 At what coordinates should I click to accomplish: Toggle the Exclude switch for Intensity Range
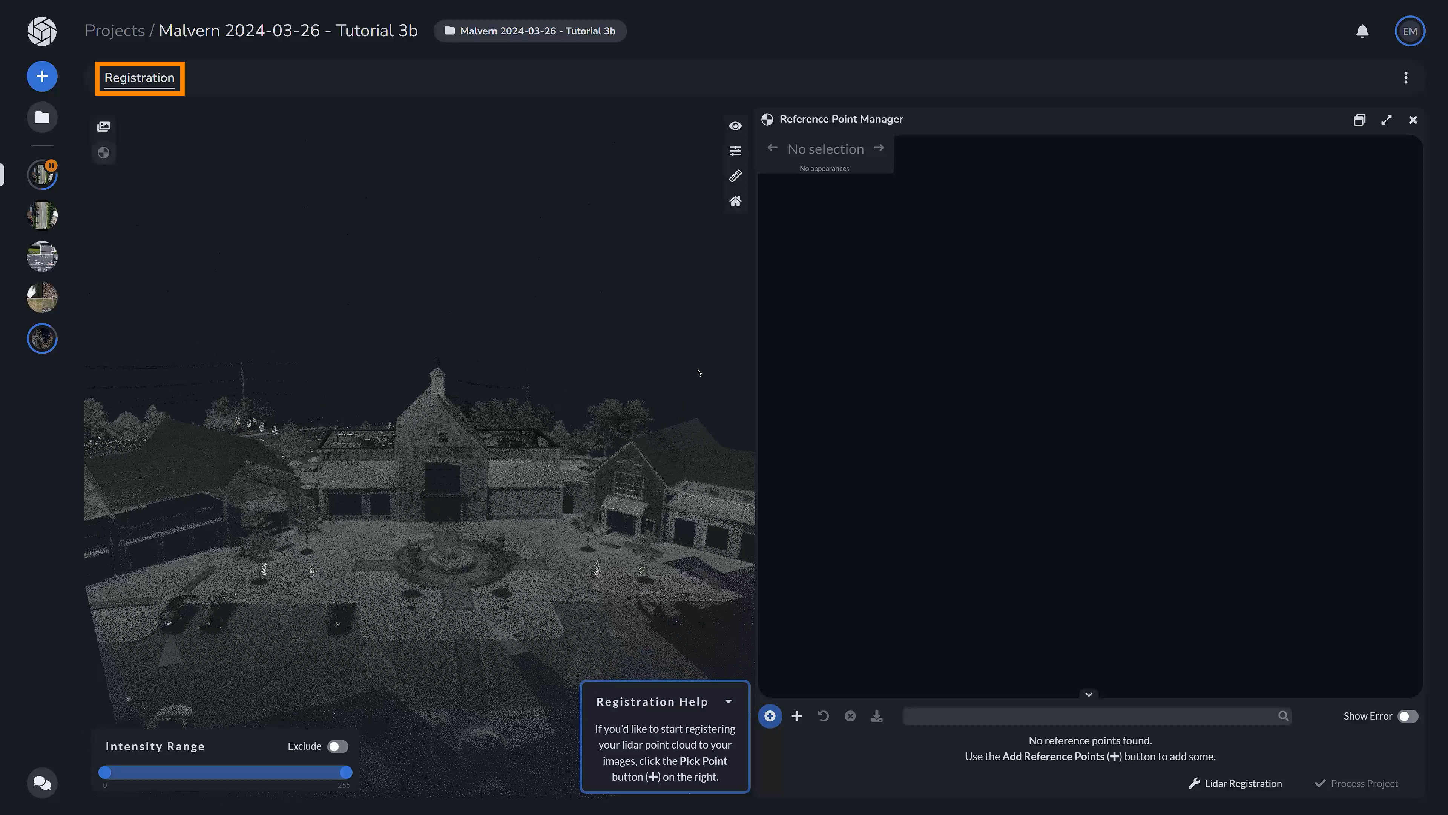click(x=337, y=746)
